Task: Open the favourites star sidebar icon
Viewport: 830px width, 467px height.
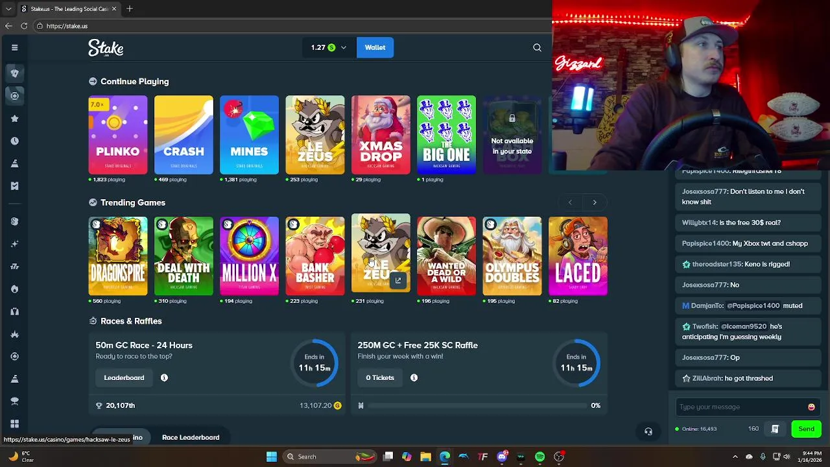Action: pyautogui.click(x=14, y=119)
